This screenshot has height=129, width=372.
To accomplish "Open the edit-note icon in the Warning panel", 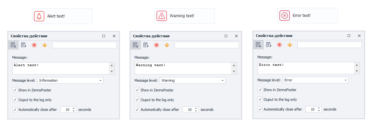I will (146, 45).
